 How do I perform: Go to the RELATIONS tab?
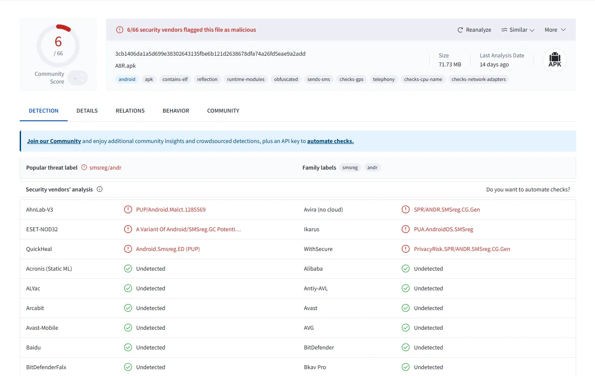[x=130, y=111]
